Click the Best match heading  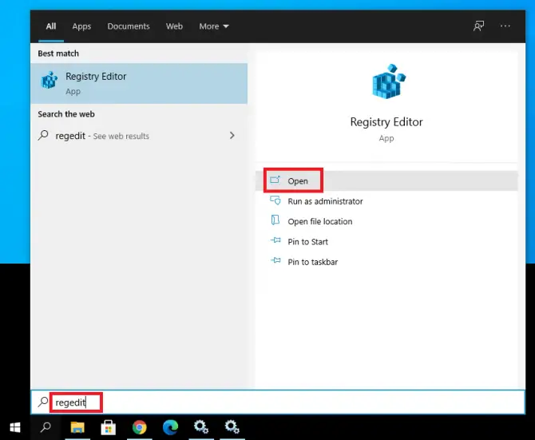tap(58, 54)
